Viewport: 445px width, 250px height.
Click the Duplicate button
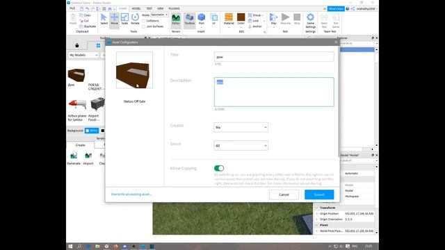88,26
